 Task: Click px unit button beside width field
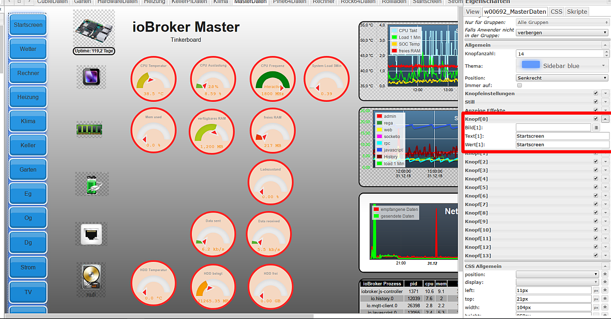click(x=596, y=308)
